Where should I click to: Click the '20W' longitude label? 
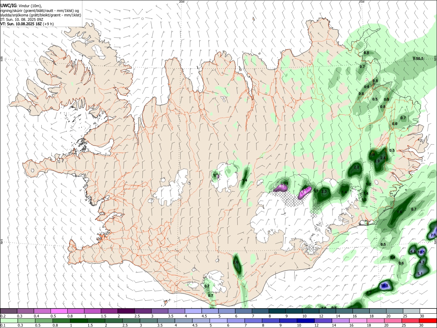(x=182, y=2)
